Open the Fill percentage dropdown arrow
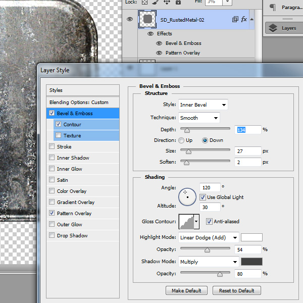Viewport: 303px width, 303px height. (x=227, y=2)
